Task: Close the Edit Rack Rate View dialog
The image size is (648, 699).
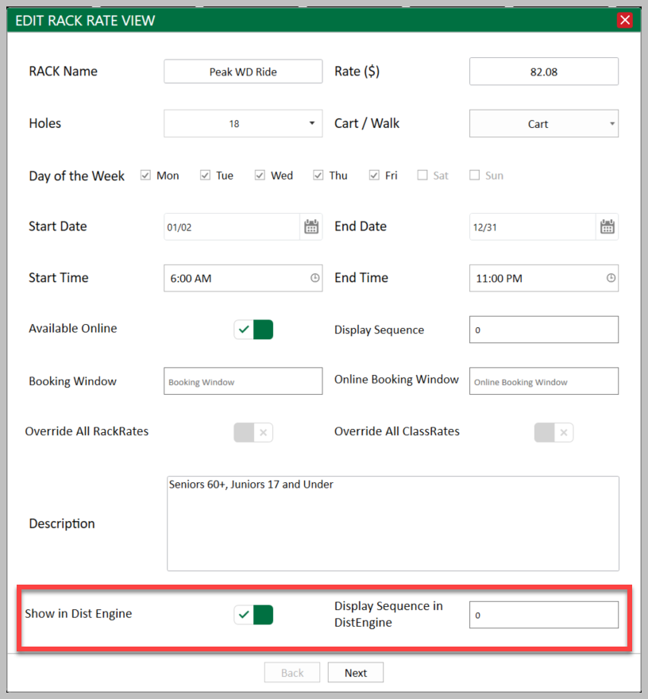Action: tap(625, 20)
